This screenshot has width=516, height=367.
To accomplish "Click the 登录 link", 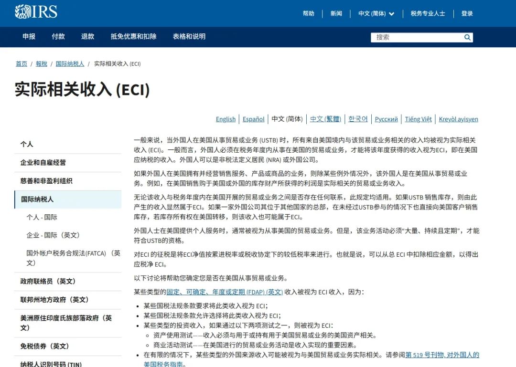I will [467, 13].
